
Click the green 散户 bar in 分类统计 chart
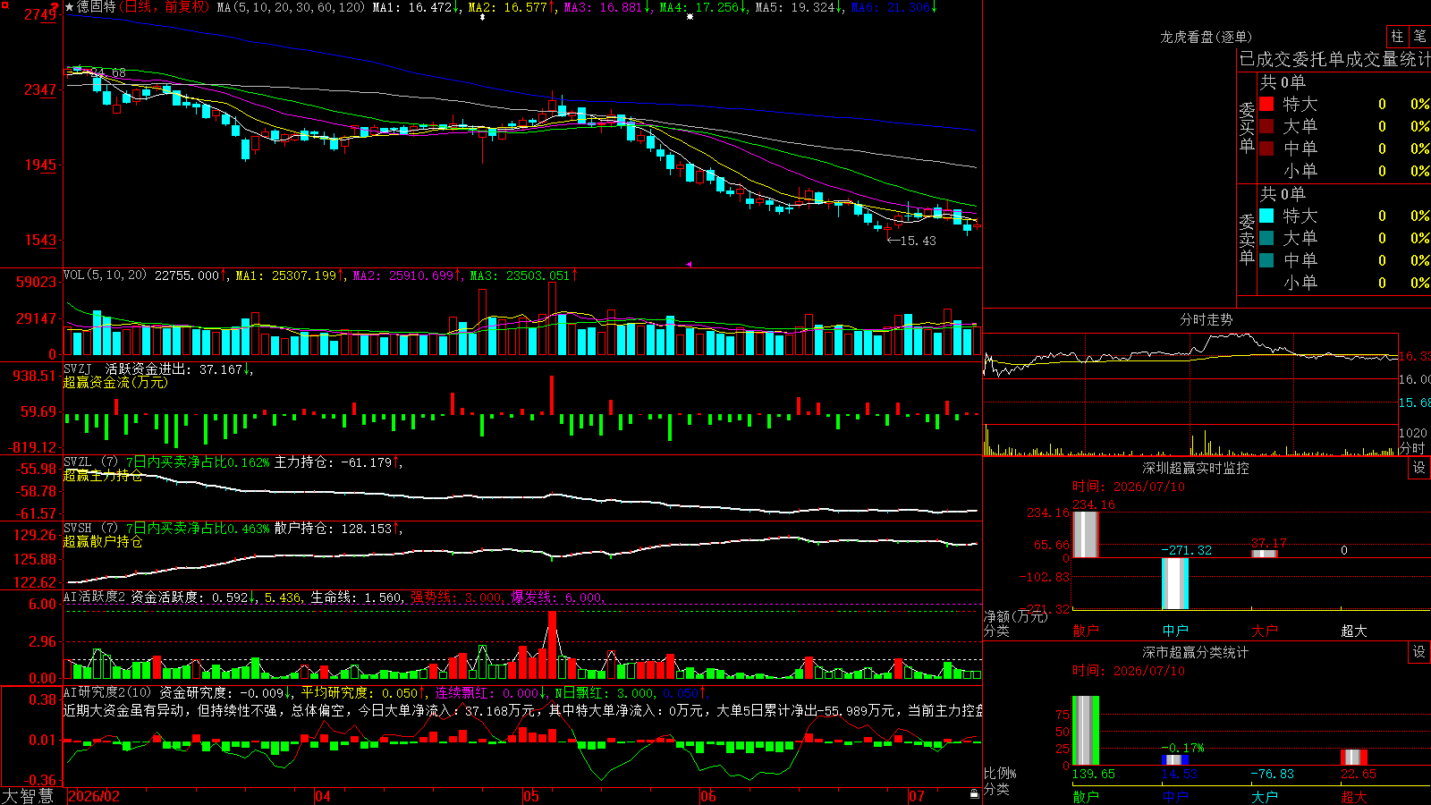point(1085,730)
